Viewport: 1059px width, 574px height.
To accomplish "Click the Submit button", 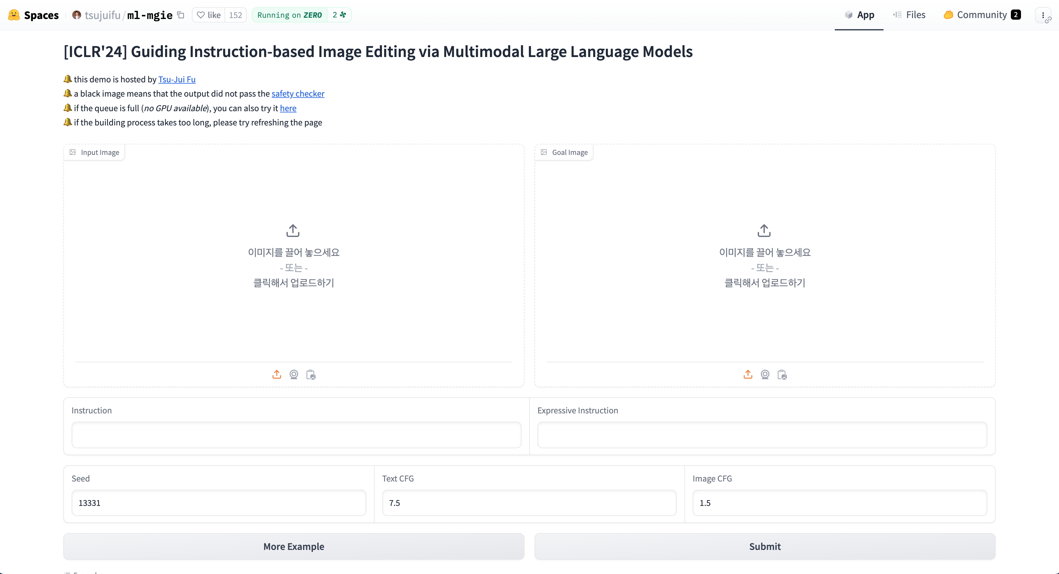I will [764, 546].
